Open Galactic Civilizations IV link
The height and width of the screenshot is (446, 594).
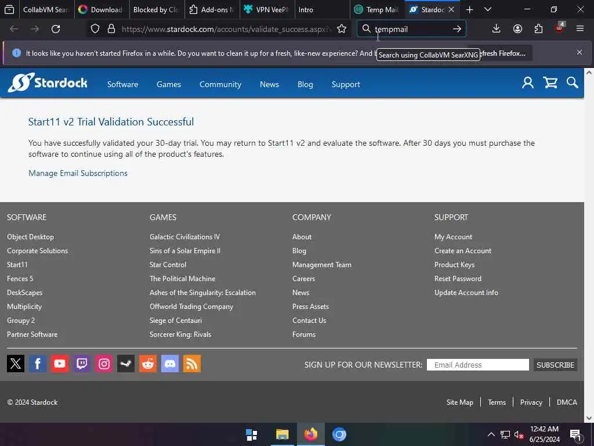pos(184,237)
